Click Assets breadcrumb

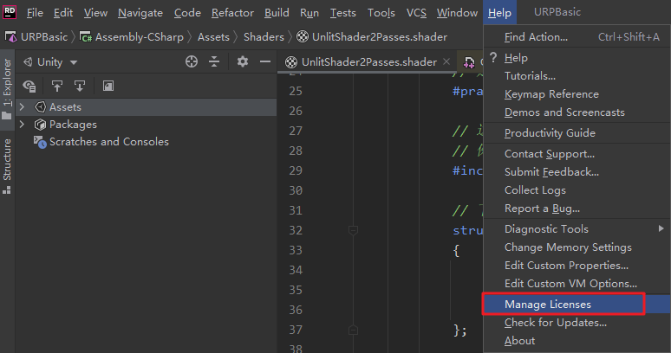(x=213, y=37)
